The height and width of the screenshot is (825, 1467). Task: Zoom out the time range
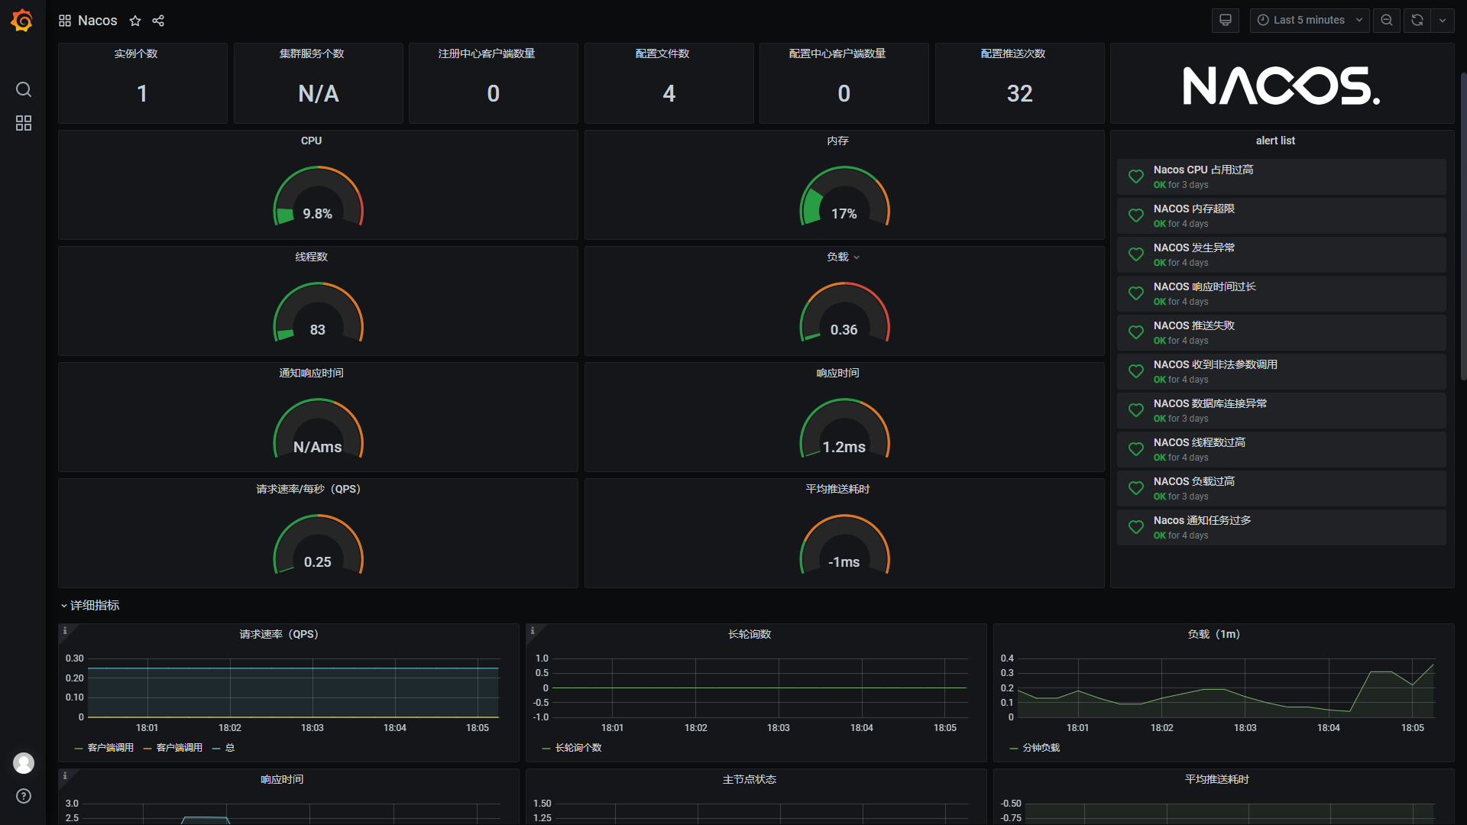point(1386,20)
